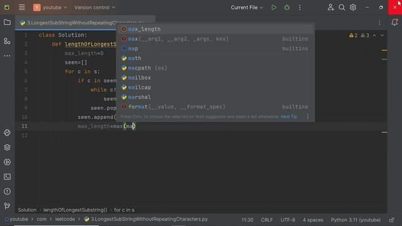The image size is (402, 226).
Task: Open completion popup options menu
Action: (308, 117)
